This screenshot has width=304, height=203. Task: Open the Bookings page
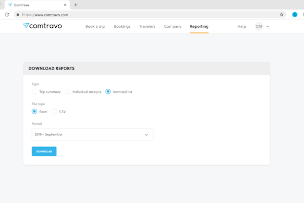122,26
